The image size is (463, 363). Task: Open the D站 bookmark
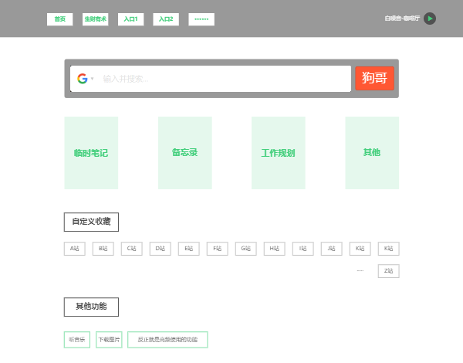pyautogui.click(x=161, y=249)
